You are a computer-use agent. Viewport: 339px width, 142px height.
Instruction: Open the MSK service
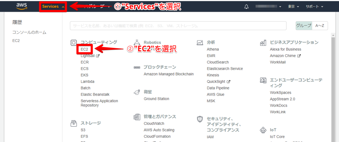211,101
